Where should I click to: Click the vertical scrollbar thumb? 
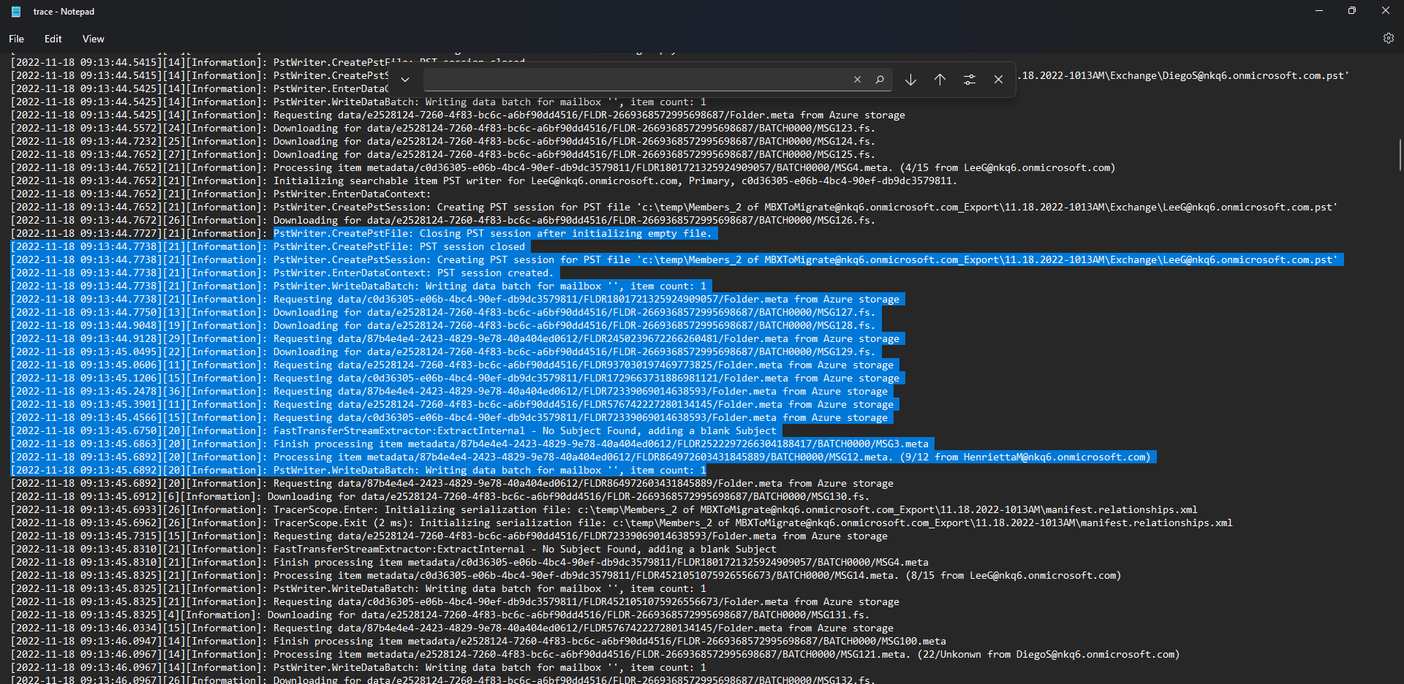1400,155
